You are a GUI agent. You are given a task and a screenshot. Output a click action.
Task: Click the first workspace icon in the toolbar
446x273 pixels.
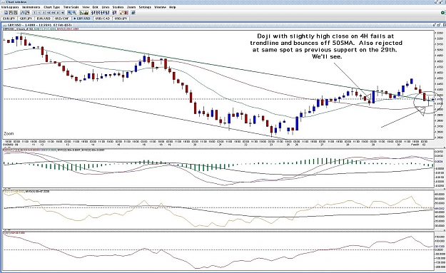point(6,13)
